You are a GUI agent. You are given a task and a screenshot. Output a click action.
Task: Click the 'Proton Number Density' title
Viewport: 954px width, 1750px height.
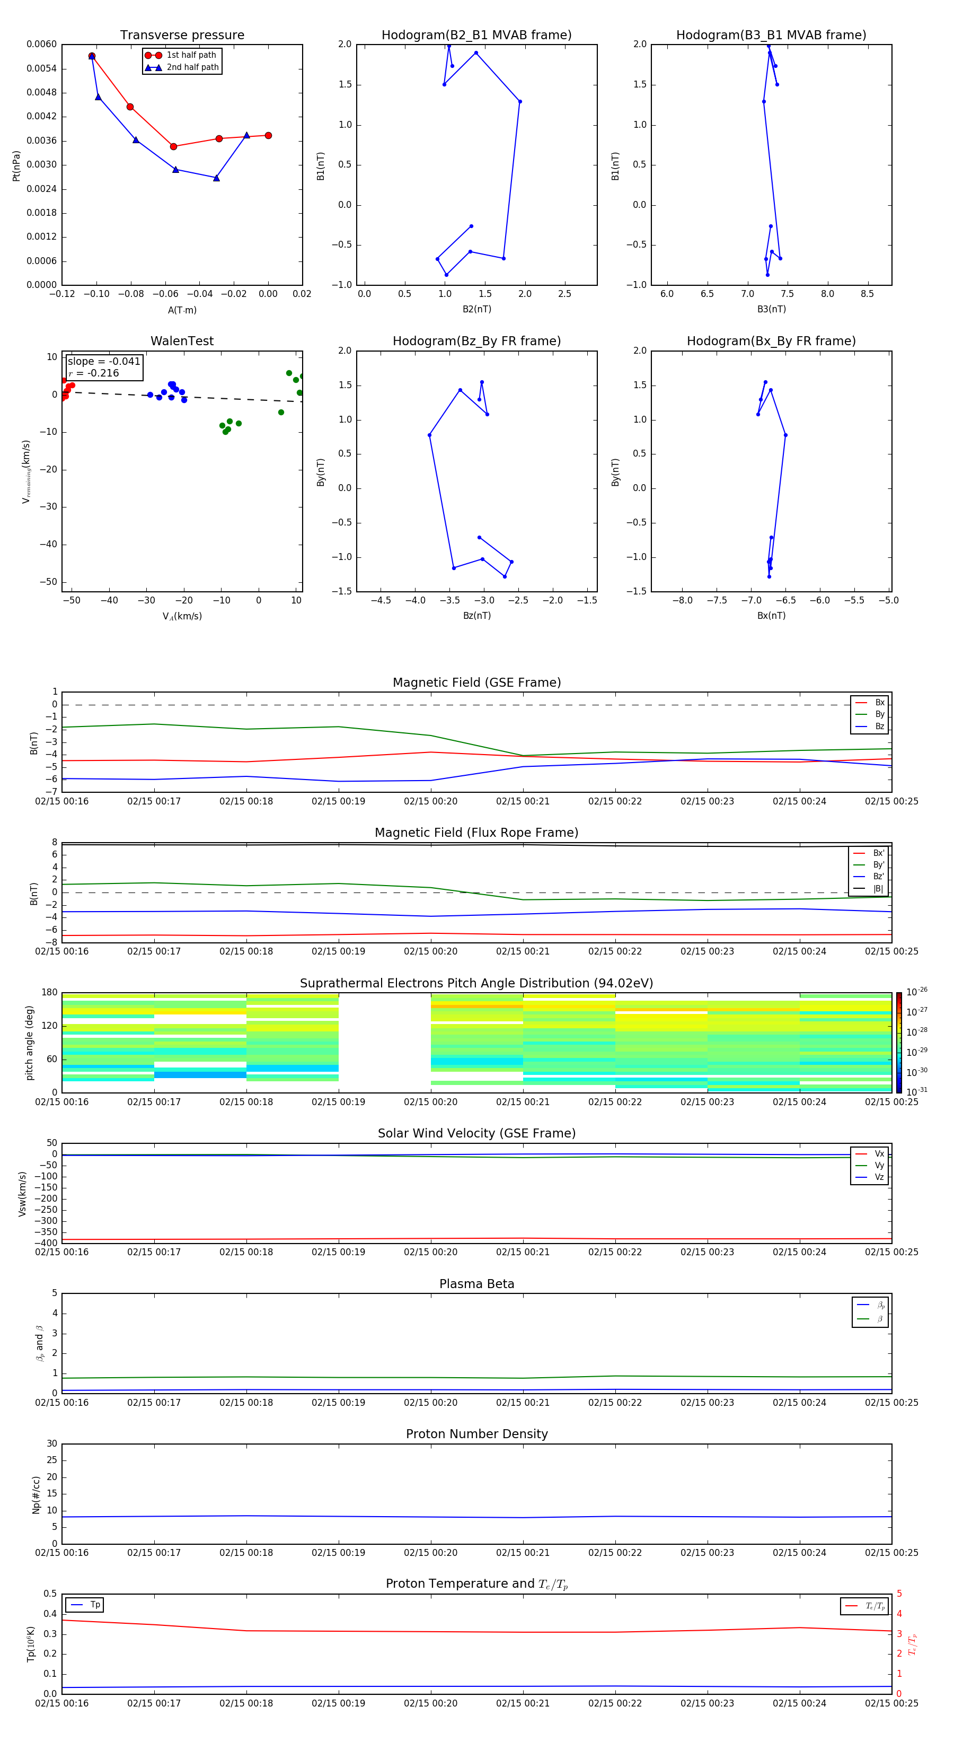click(476, 1434)
